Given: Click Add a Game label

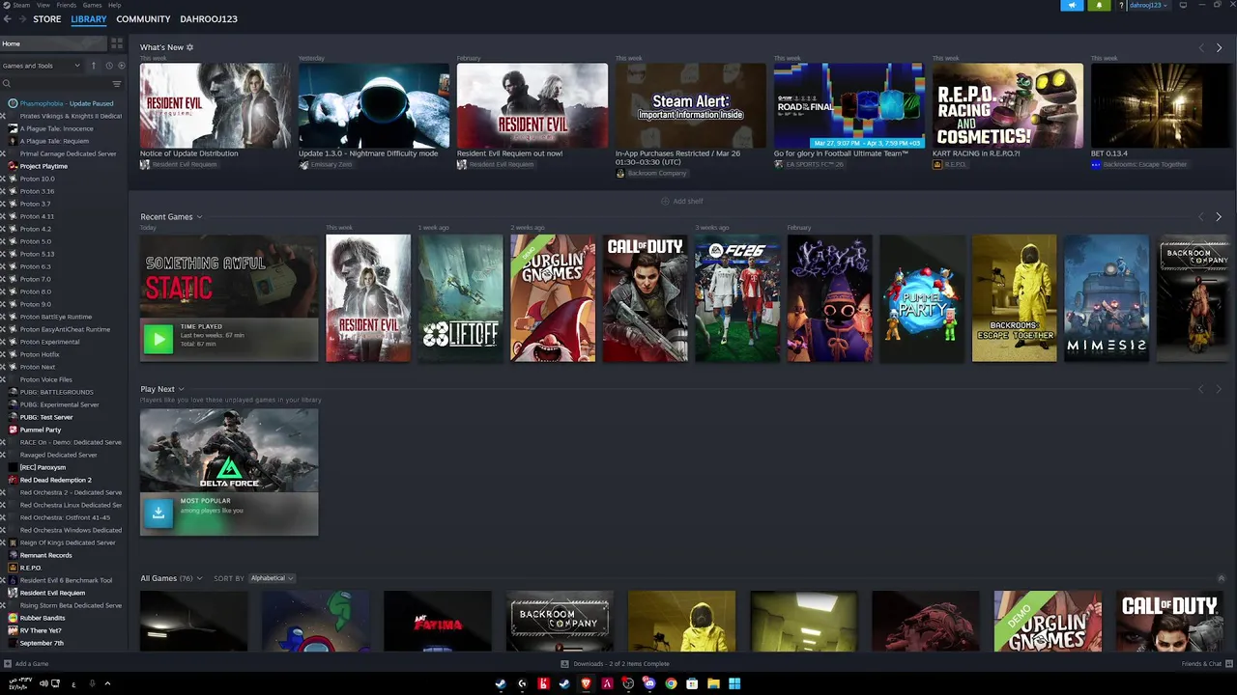Looking at the screenshot, I should point(32,664).
